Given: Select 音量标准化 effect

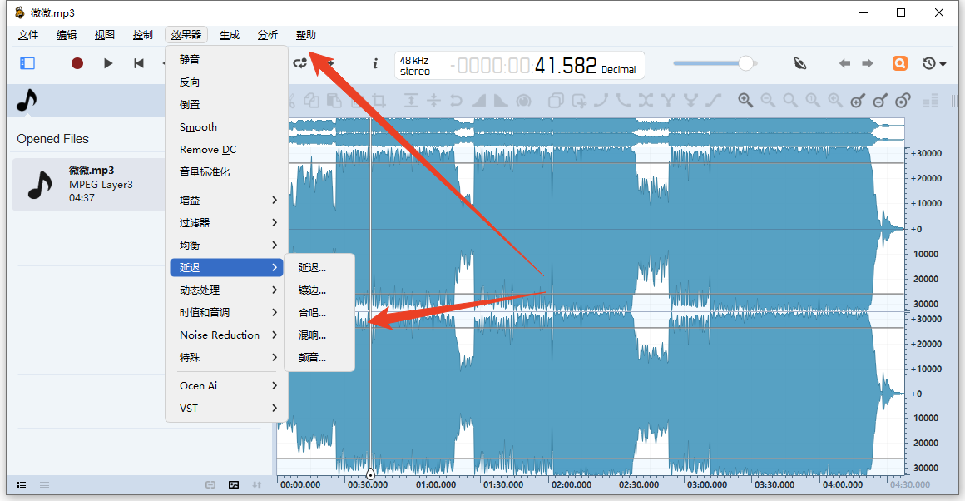Looking at the screenshot, I should click(205, 172).
